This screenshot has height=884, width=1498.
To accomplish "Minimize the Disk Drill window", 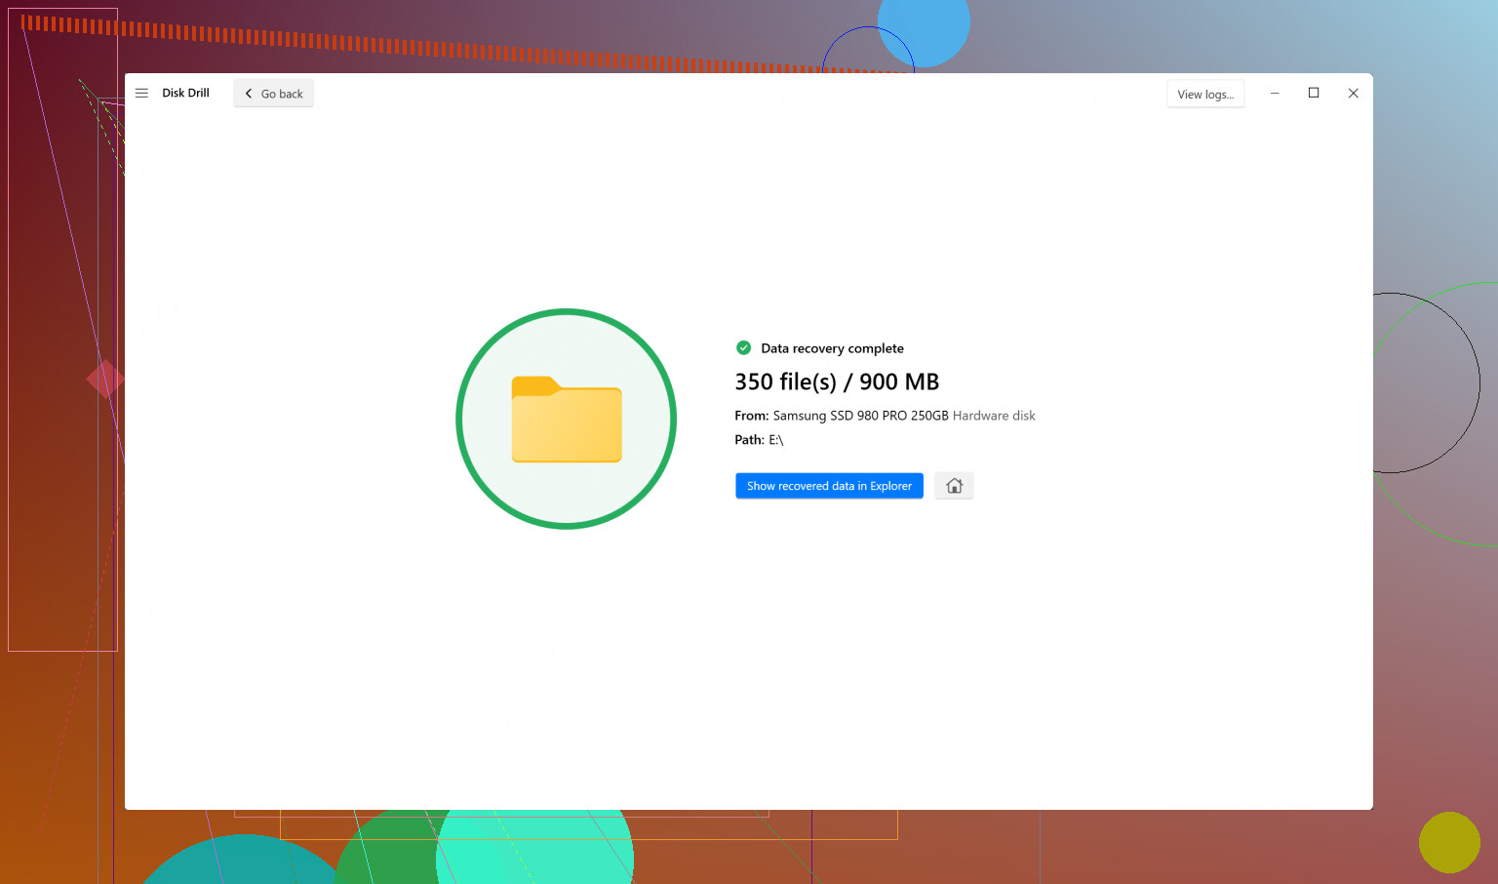I will 1275,94.
